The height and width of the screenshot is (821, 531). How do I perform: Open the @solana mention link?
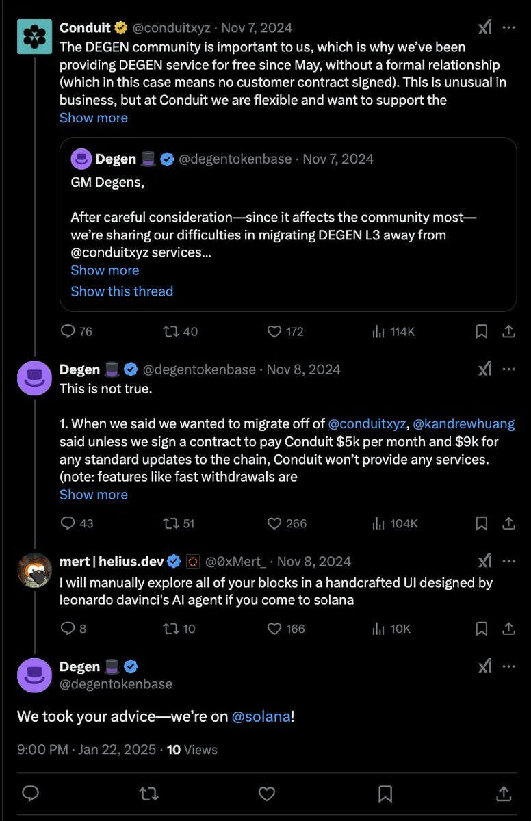(x=261, y=716)
